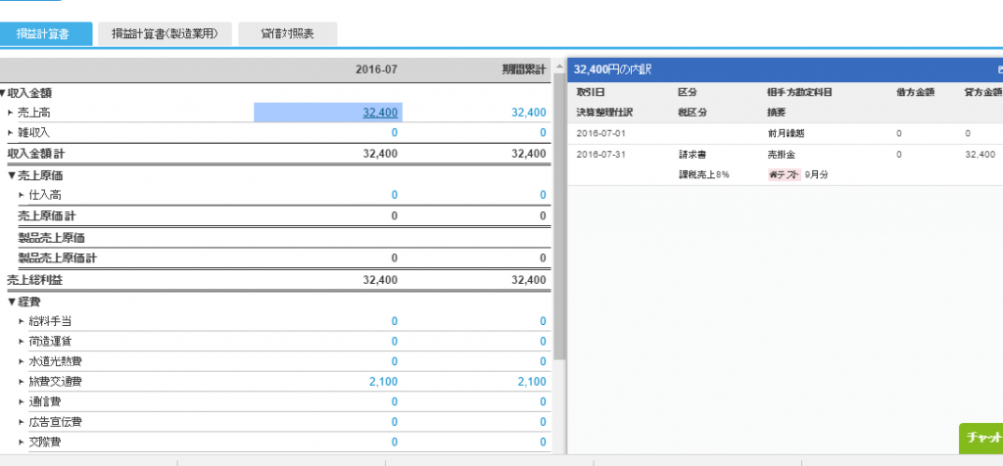Expand the 旅費交通費 row
The width and height of the screenshot is (1003, 466).
[x=22, y=381]
